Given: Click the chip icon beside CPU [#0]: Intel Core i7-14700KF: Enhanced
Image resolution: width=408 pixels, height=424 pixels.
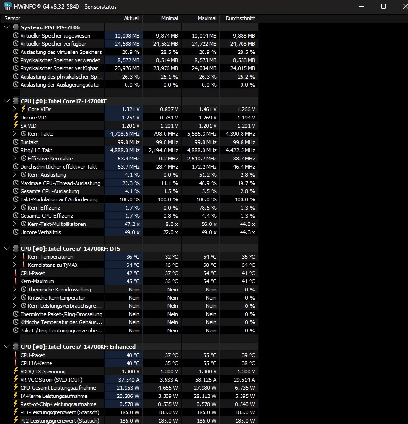Looking at the screenshot, I should [x=16, y=346].
